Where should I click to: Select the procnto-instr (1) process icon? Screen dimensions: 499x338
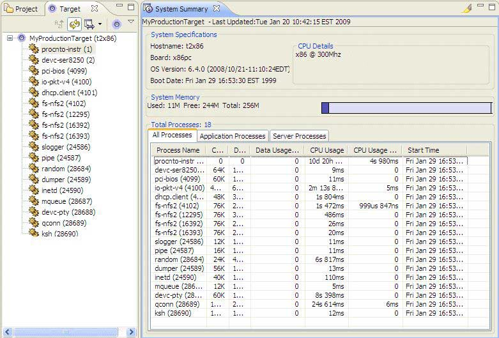pyautogui.click(x=34, y=49)
